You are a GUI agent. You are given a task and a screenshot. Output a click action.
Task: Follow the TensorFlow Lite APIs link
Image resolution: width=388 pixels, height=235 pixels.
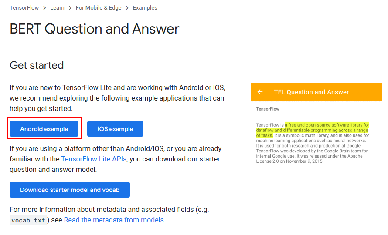click(94, 159)
